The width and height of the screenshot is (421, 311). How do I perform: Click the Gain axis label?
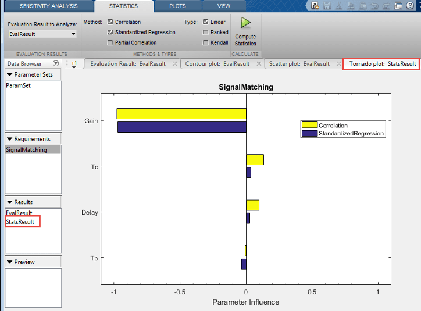tap(91, 121)
